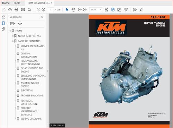Jump to TECHNICAL SPECIFICATIONS bookmark
Screen dimensions: 173x128
point(29,102)
